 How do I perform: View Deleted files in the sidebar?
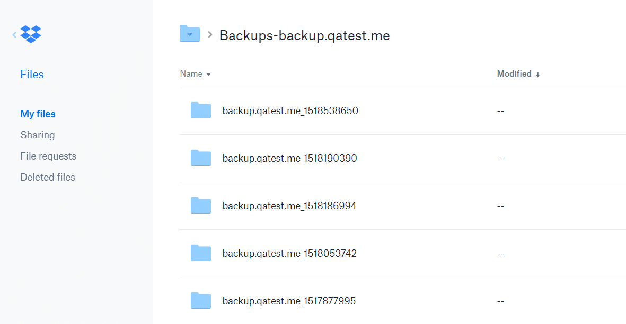point(48,177)
